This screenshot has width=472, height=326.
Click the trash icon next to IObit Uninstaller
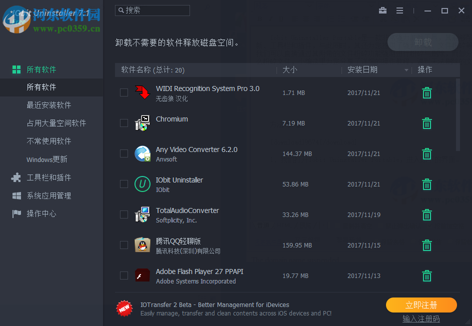tap(426, 184)
